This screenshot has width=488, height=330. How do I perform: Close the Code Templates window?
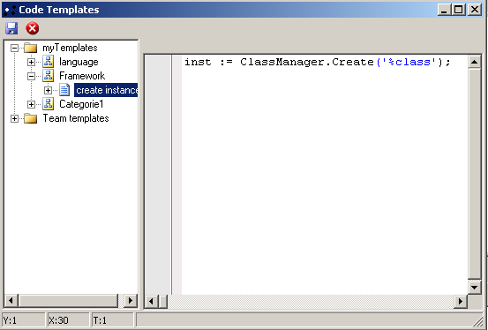pyautogui.click(x=475, y=10)
